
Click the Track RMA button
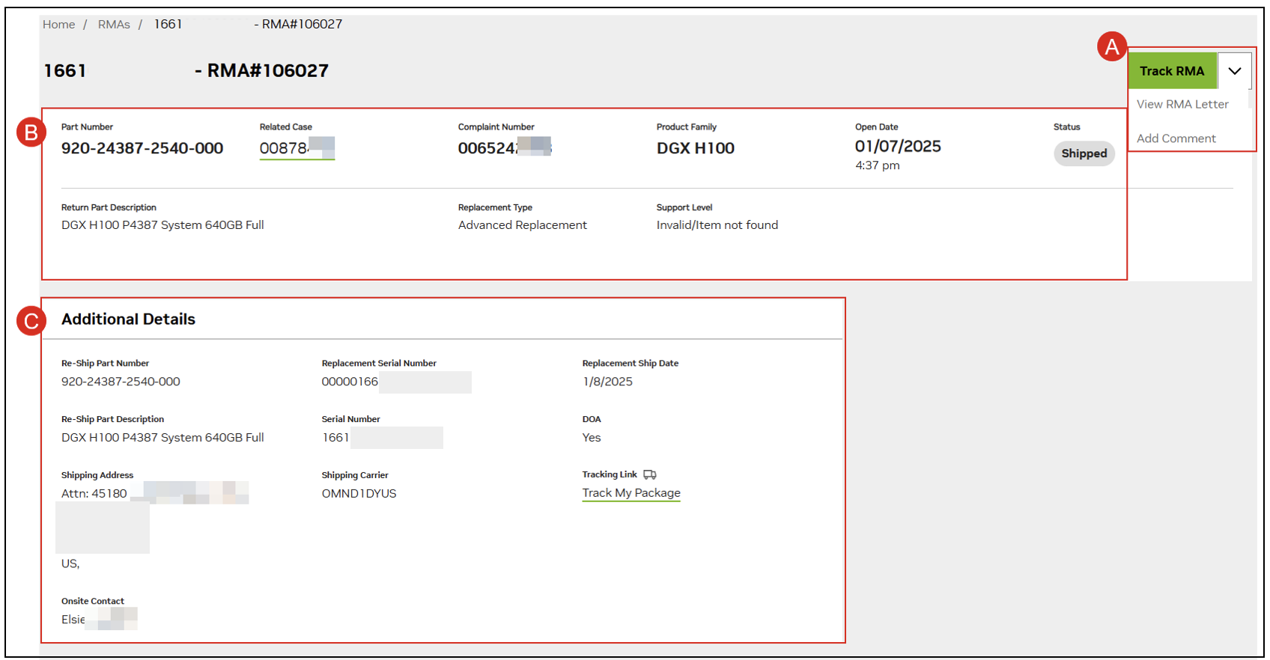[1172, 71]
